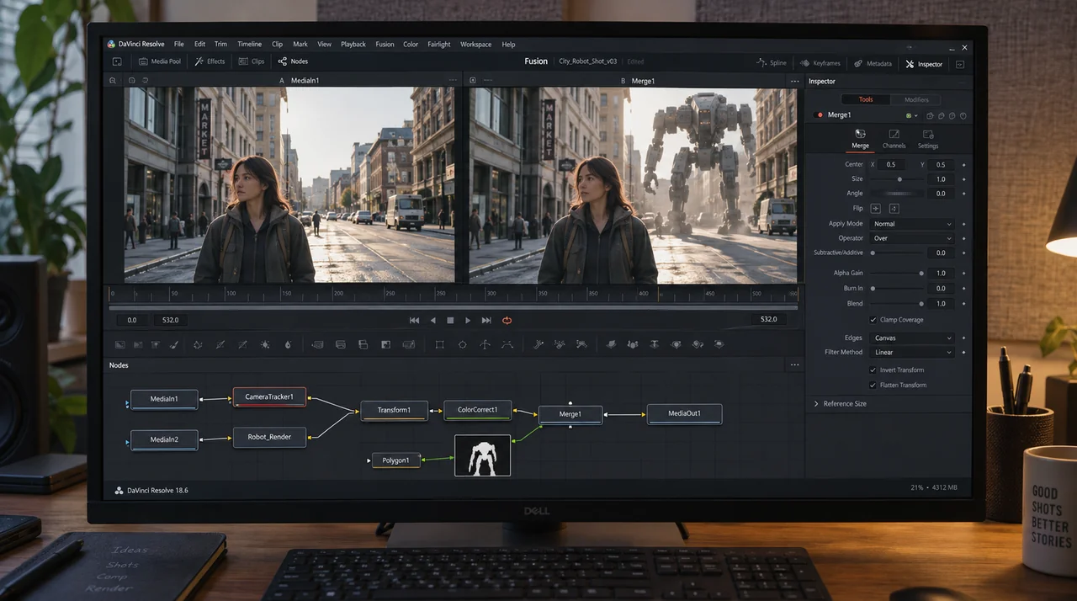The width and height of the screenshot is (1077, 601).
Task: Click the Merge tab icon in Inspector
Action: (x=861, y=134)
